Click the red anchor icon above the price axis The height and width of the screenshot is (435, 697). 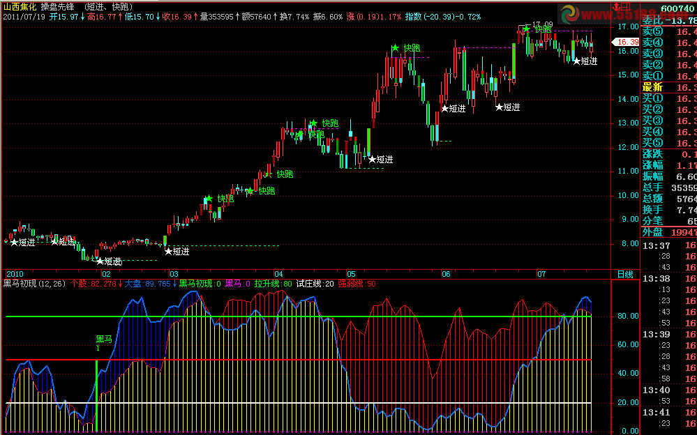pos(621,8)
